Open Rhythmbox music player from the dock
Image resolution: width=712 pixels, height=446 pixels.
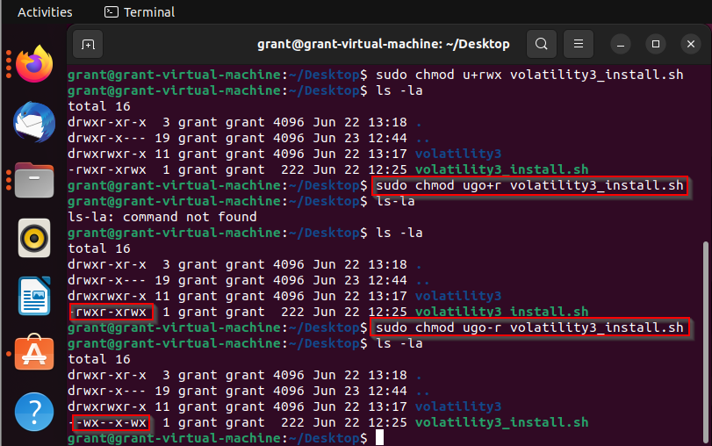[34, 238]
